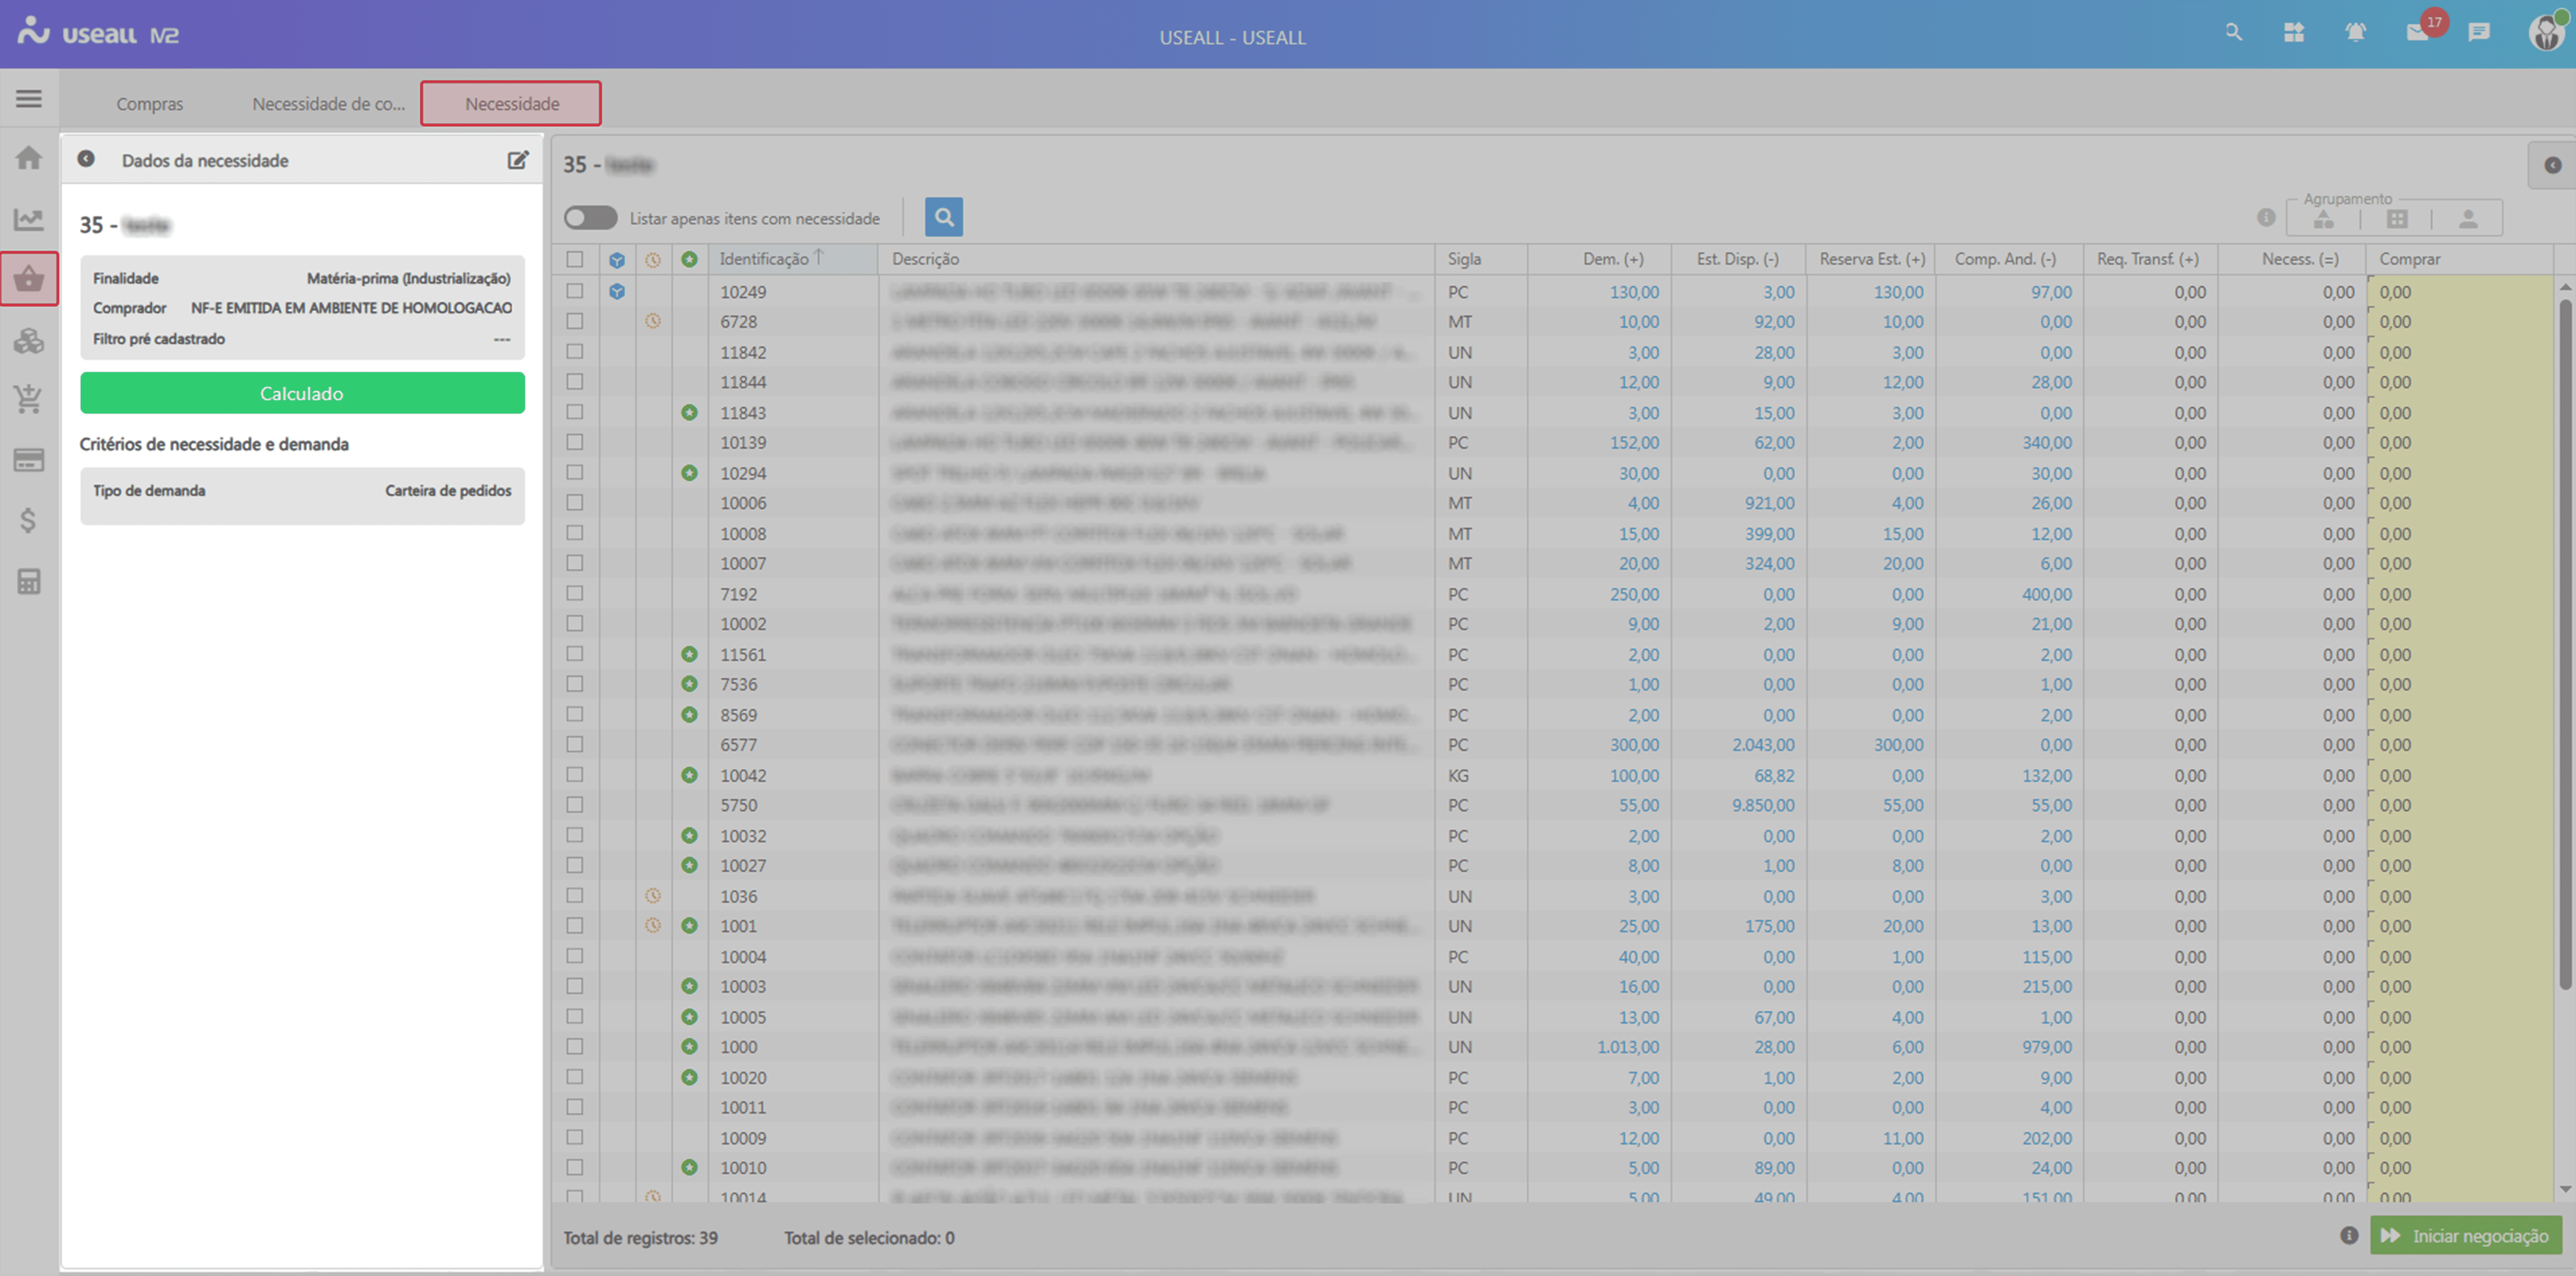
Task: Check the box for item 10249
Action: pyautogui.click(x=575, y=291)
